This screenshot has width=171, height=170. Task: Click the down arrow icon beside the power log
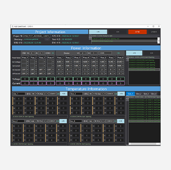click(x=128, y=60)
